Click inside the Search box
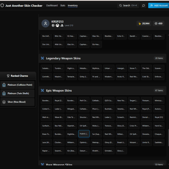 (128, 6)
